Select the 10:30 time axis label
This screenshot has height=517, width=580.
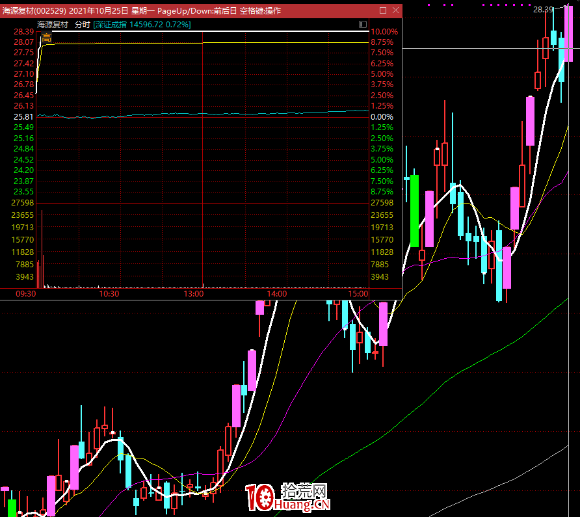pos(109,294)
